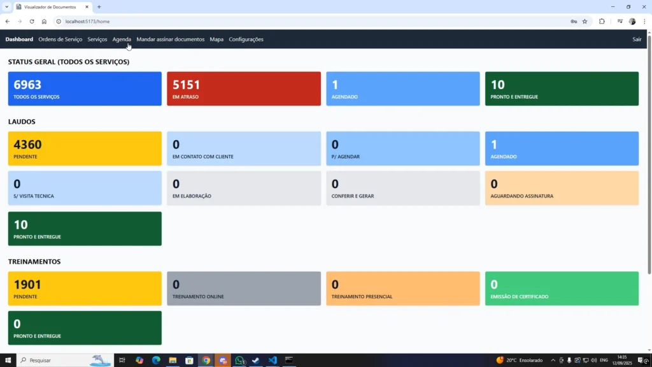Click the browser reload button
652x367 pixels.
coord(31,21)
